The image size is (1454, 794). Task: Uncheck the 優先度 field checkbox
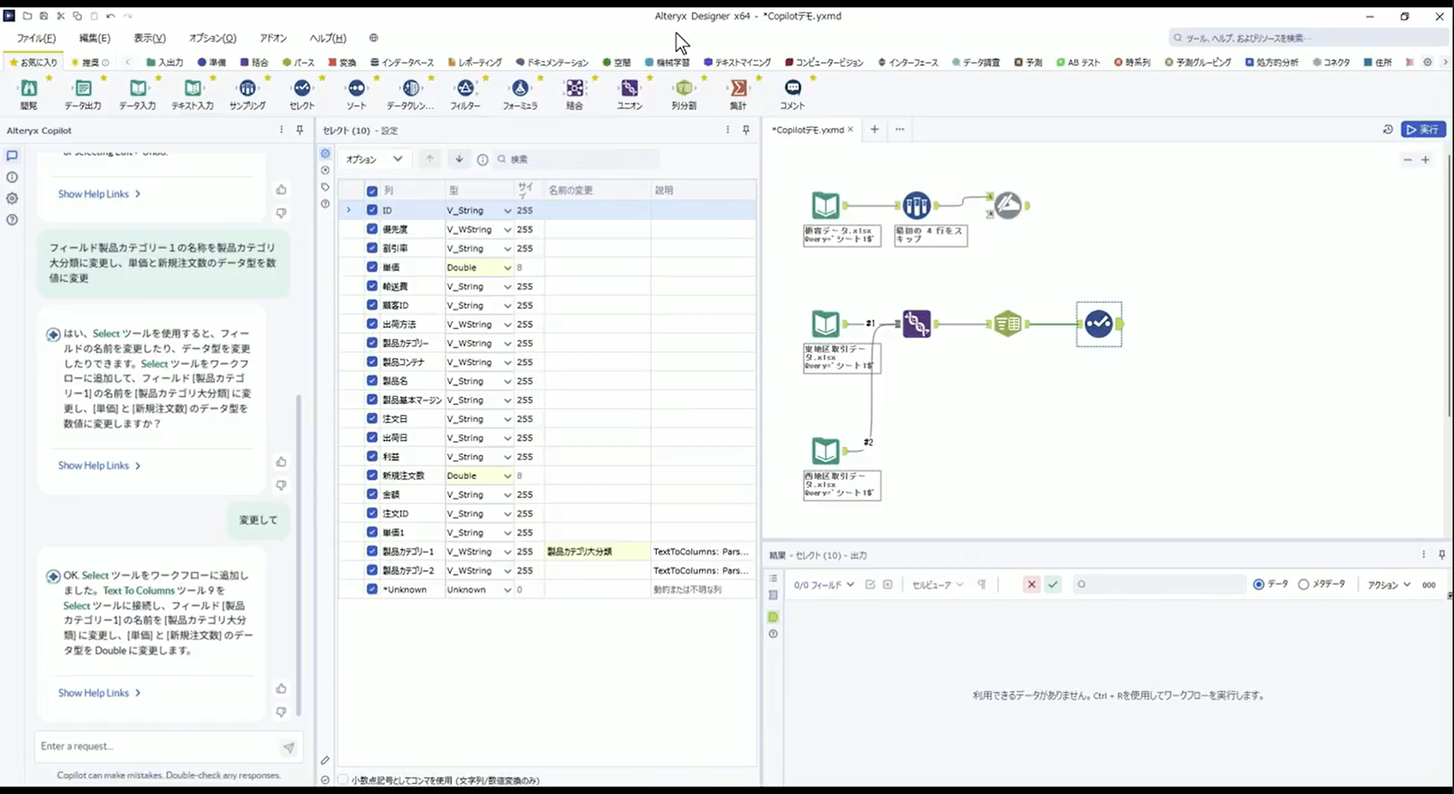(372, 229)
